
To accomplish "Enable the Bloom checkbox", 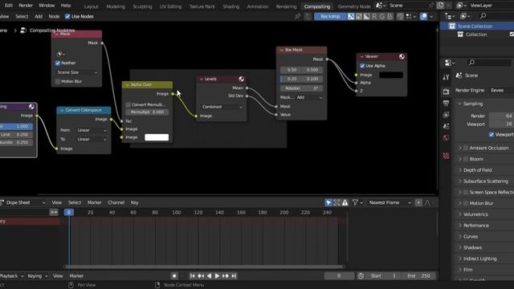I will (x=466, y=159).
